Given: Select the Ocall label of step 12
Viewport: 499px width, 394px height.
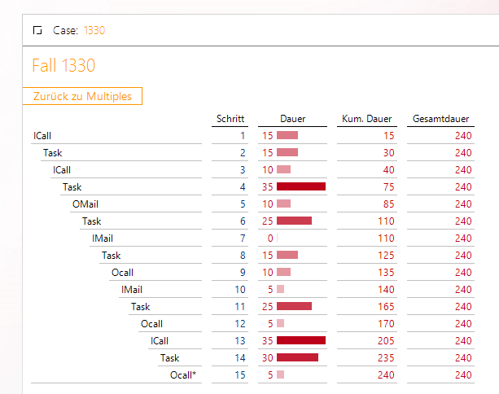Looking at the screenshot, I should click(x=151, y=324).
